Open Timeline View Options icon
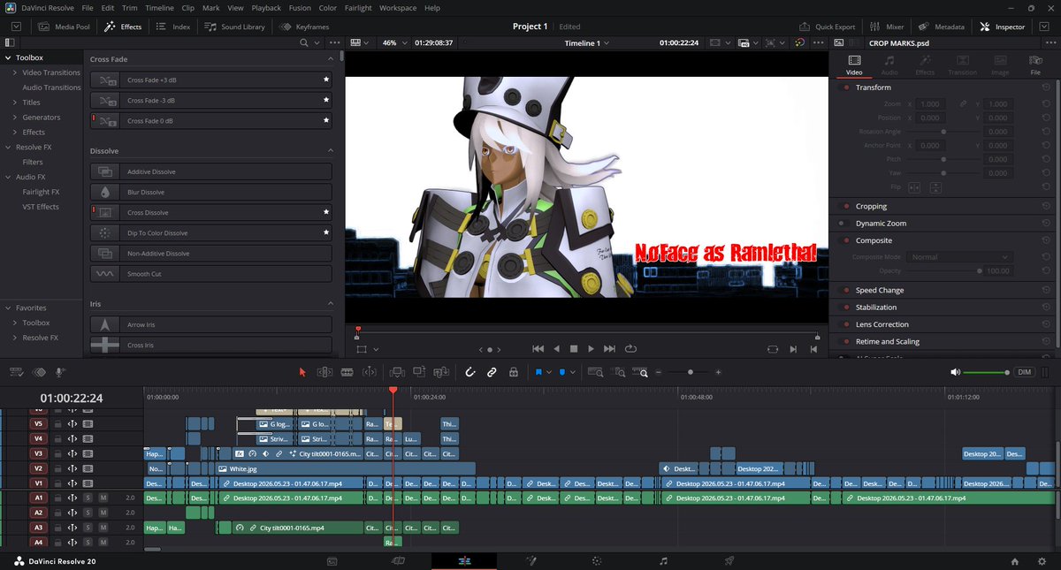Screen dimensions: 1061x570 pyautogui.click(x=16, y=373)
